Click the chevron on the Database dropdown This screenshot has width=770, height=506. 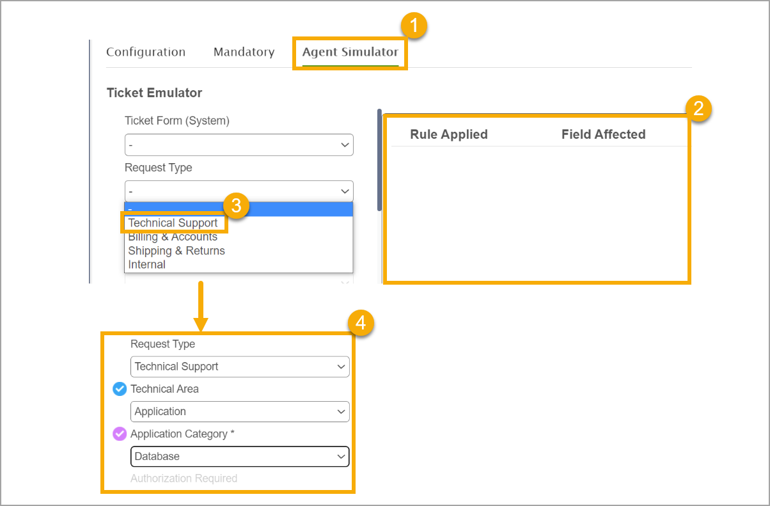pyautogui.click(x=340, y=456)
